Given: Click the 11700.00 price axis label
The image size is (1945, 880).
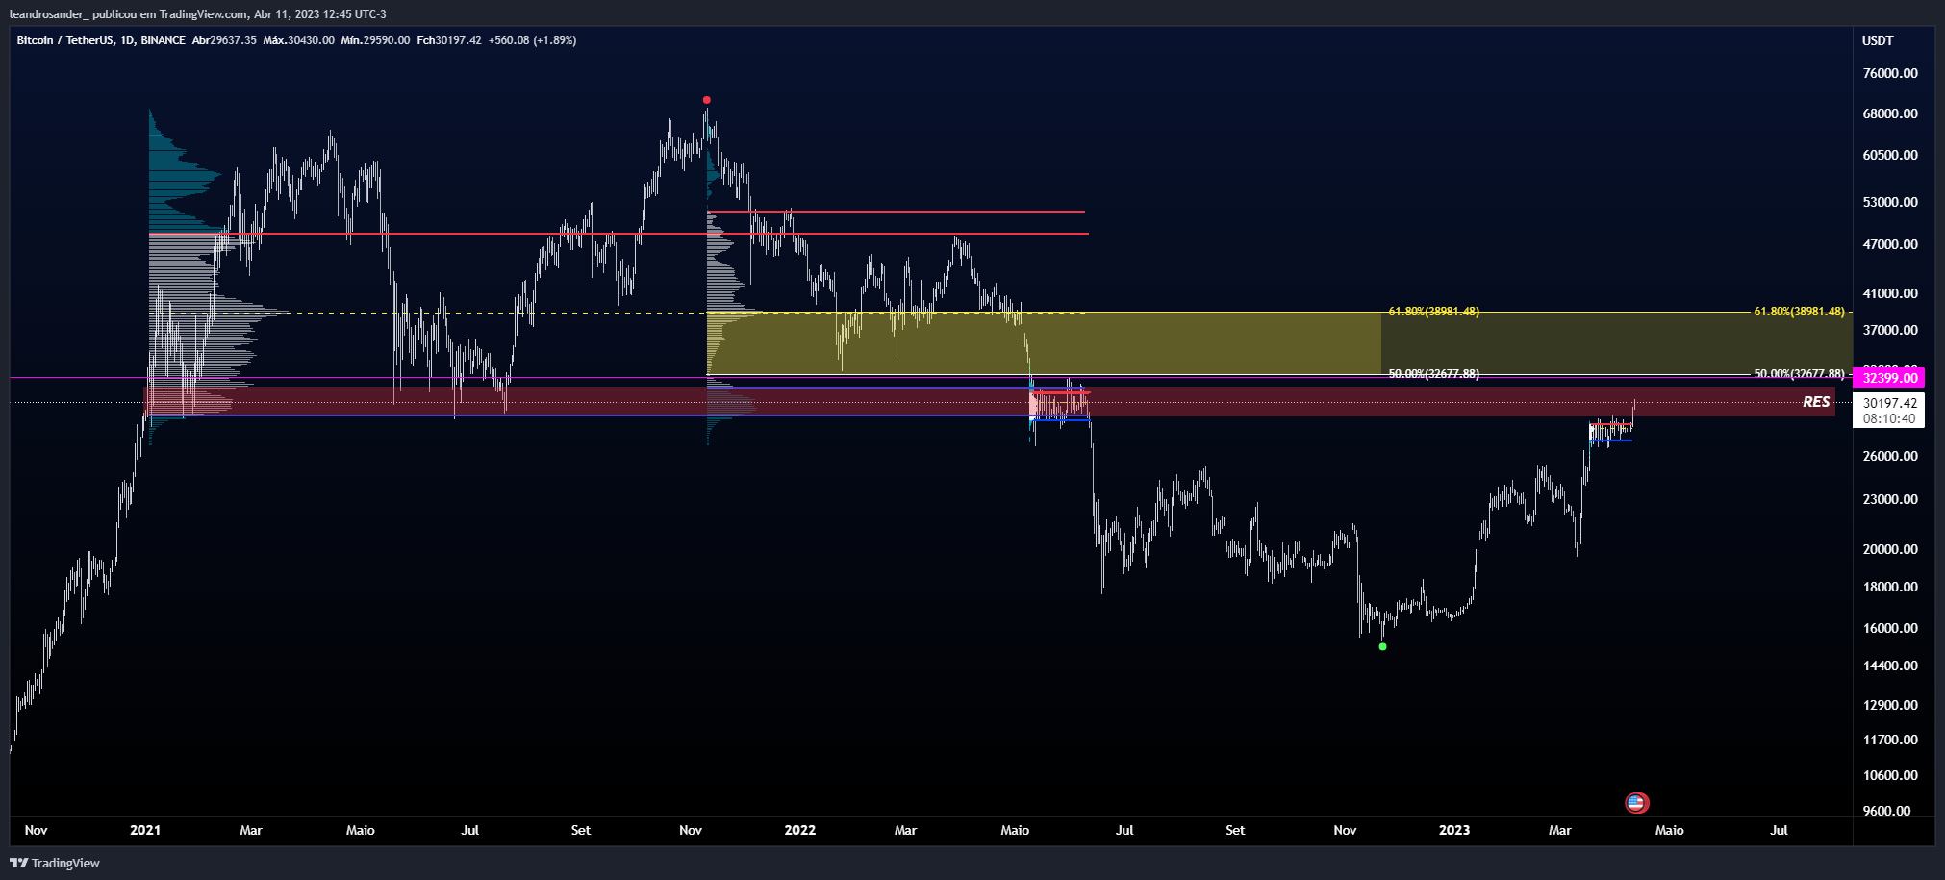Looking at the screenshot, I should [x=1890, y=740].
